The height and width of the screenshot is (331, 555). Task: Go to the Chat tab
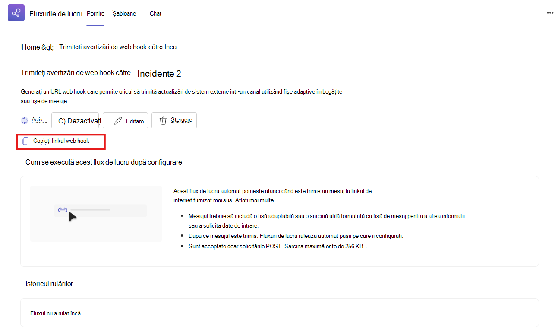pyautogui.click(x=155, y=13)
